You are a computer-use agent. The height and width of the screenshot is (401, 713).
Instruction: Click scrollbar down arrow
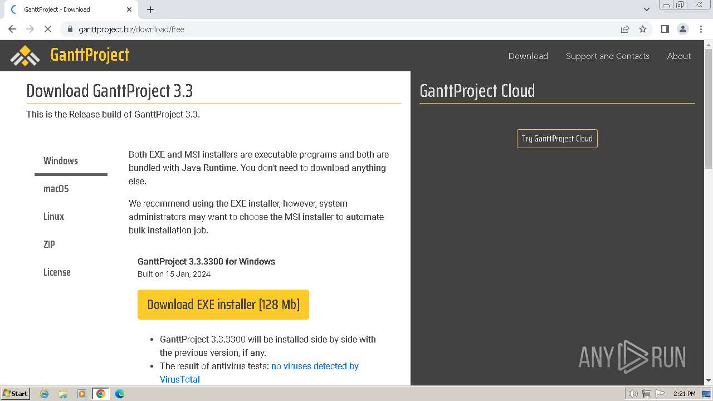[709, 381]
